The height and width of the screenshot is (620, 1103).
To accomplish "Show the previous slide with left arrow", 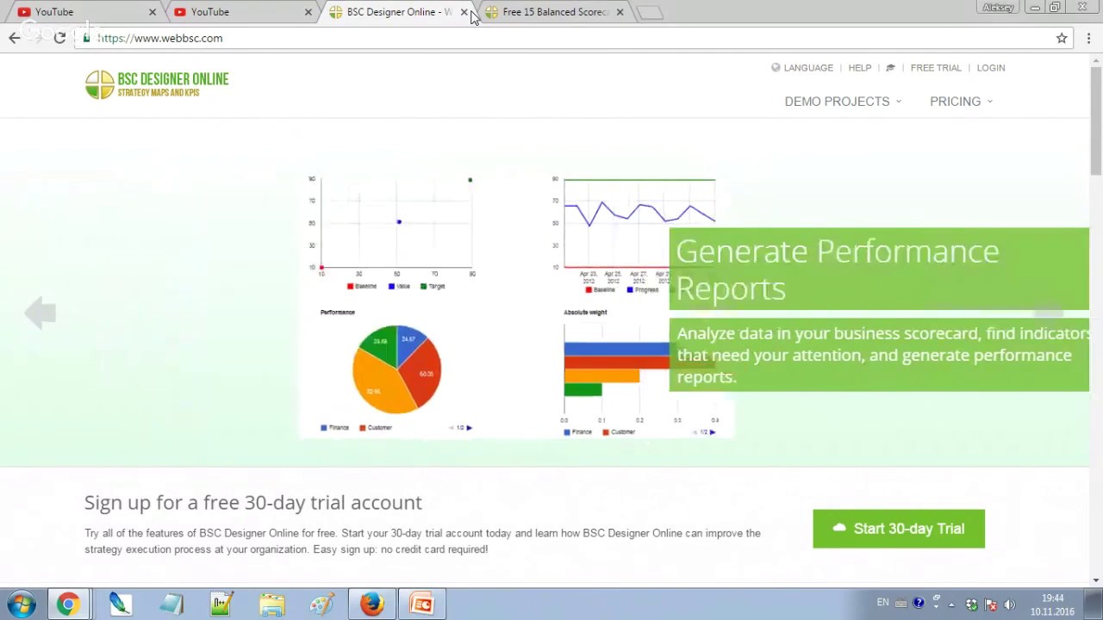I will click(x=40, y=313).
